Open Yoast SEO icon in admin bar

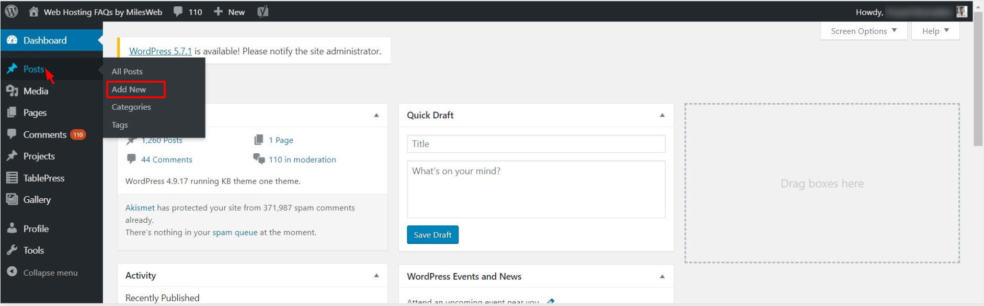(x=263, y=12)
